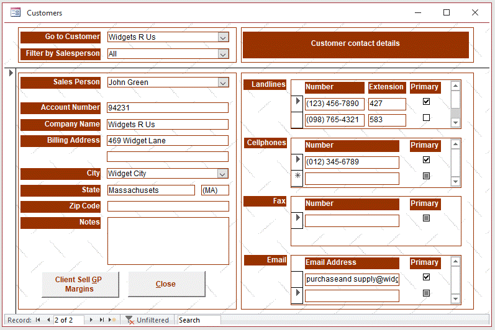Select record selector for cellphone (012) 345-6789
495x330 pixels.
[x=297, y=162]
